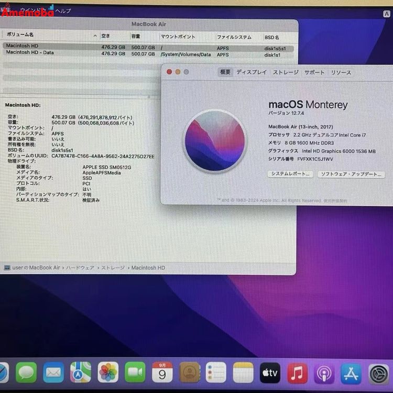Image resolution: width=393 pixels, height=393 pixels.
Task: Click 'user の MacBook Air' in path bar
Action: click(x=36, y=268)
